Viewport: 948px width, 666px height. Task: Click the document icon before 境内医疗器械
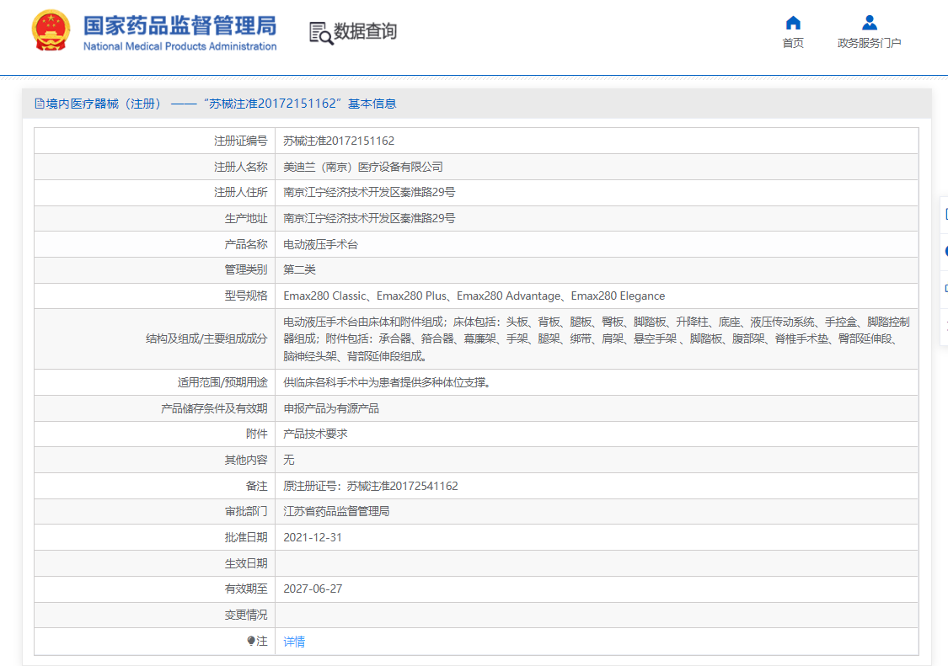(39, 104)
